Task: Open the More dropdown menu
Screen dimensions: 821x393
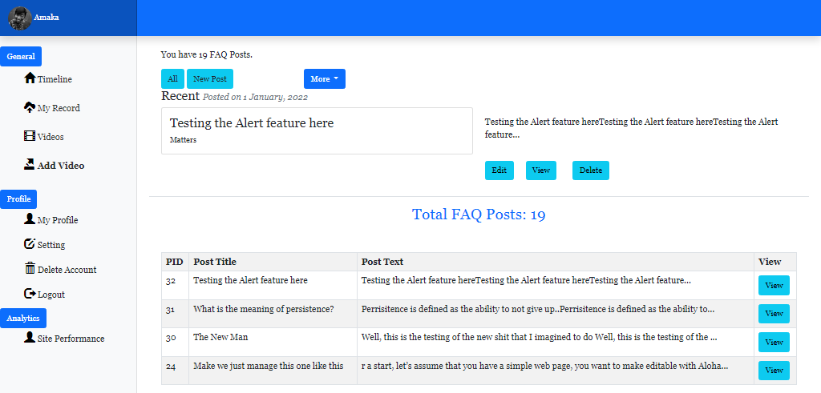Action: point(324,79)
